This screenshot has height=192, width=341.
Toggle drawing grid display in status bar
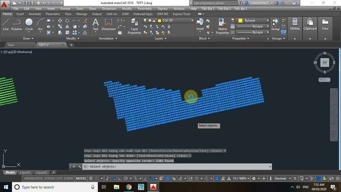(x=91, y=179)
